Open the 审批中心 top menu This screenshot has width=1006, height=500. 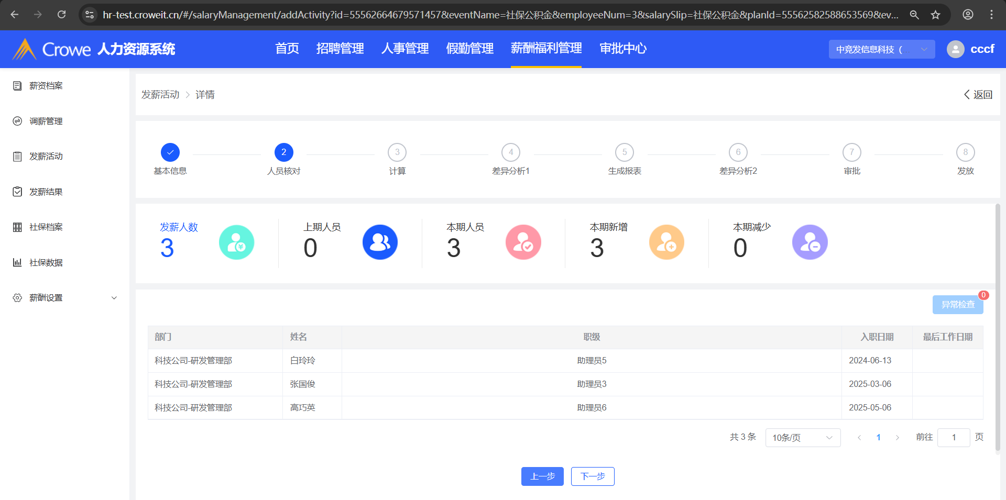click(x=622, y=49)
